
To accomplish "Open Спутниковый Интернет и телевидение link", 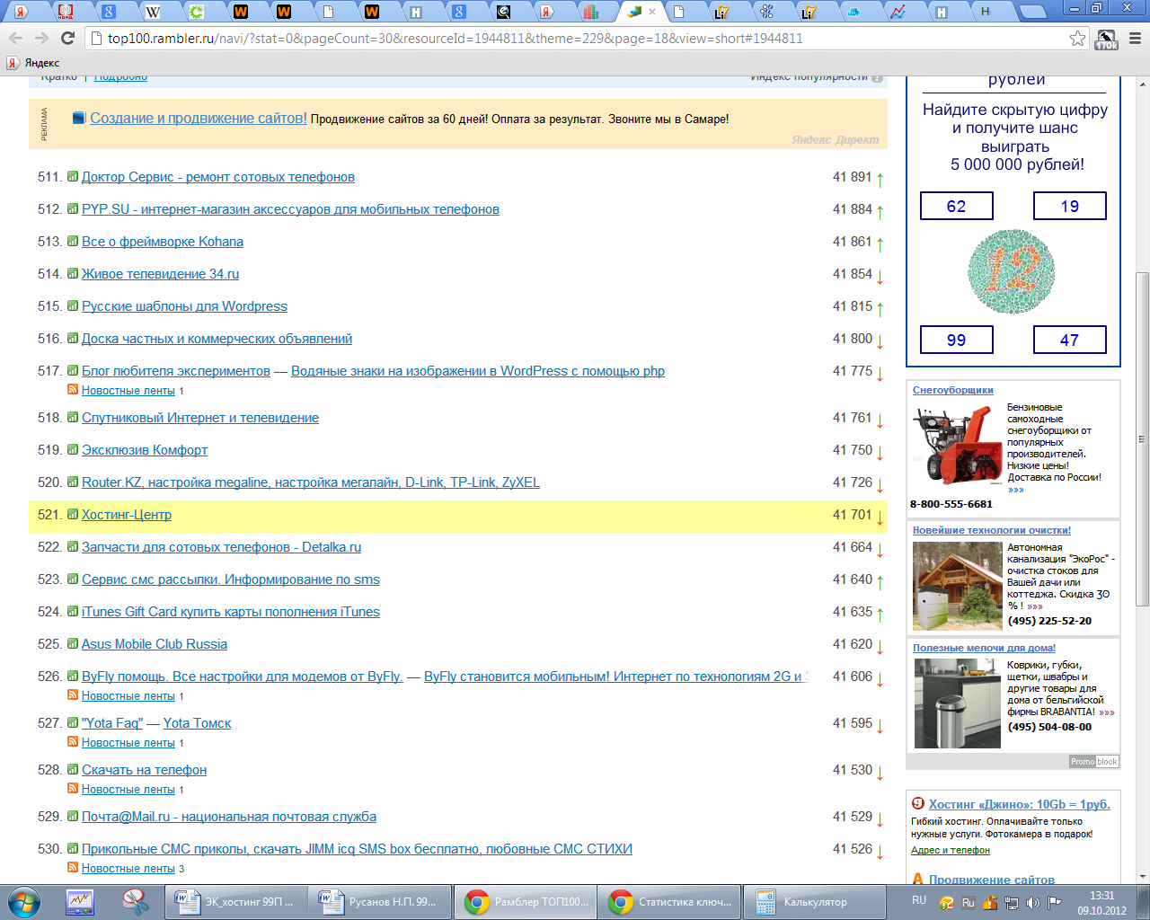I will point(200,418).
